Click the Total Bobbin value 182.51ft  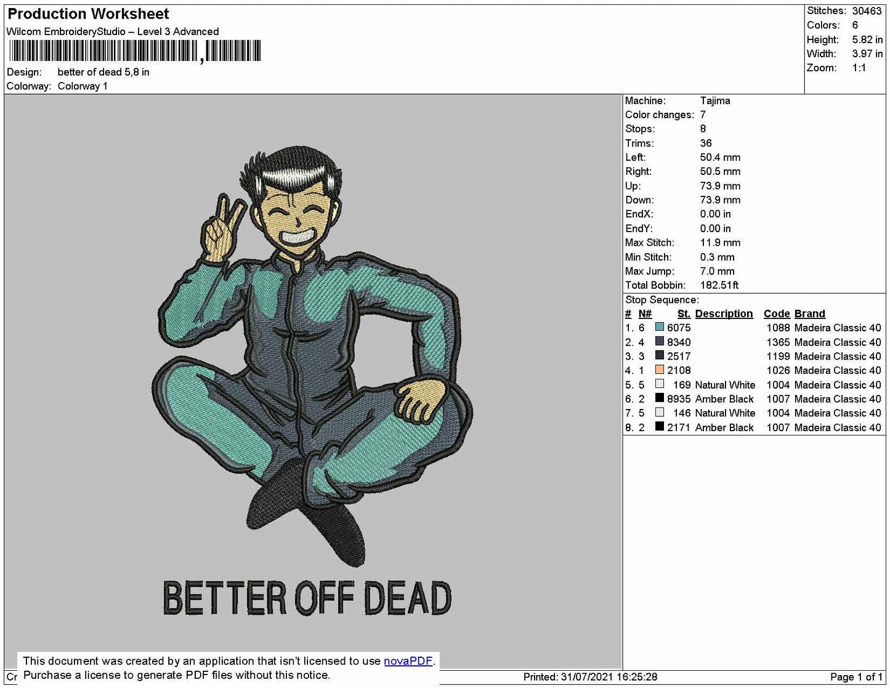719,285
